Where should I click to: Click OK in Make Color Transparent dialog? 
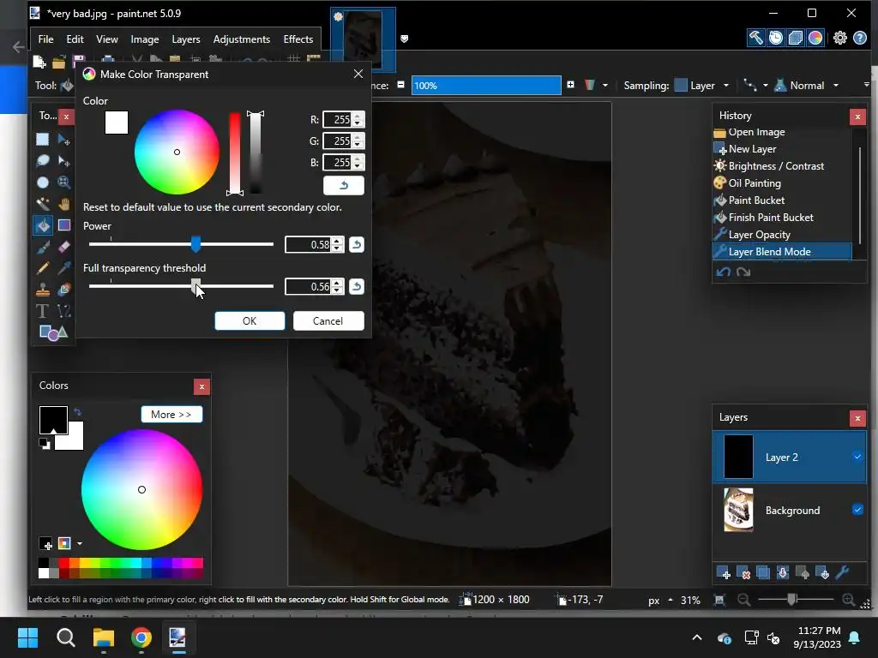click(x=250, y=320)
